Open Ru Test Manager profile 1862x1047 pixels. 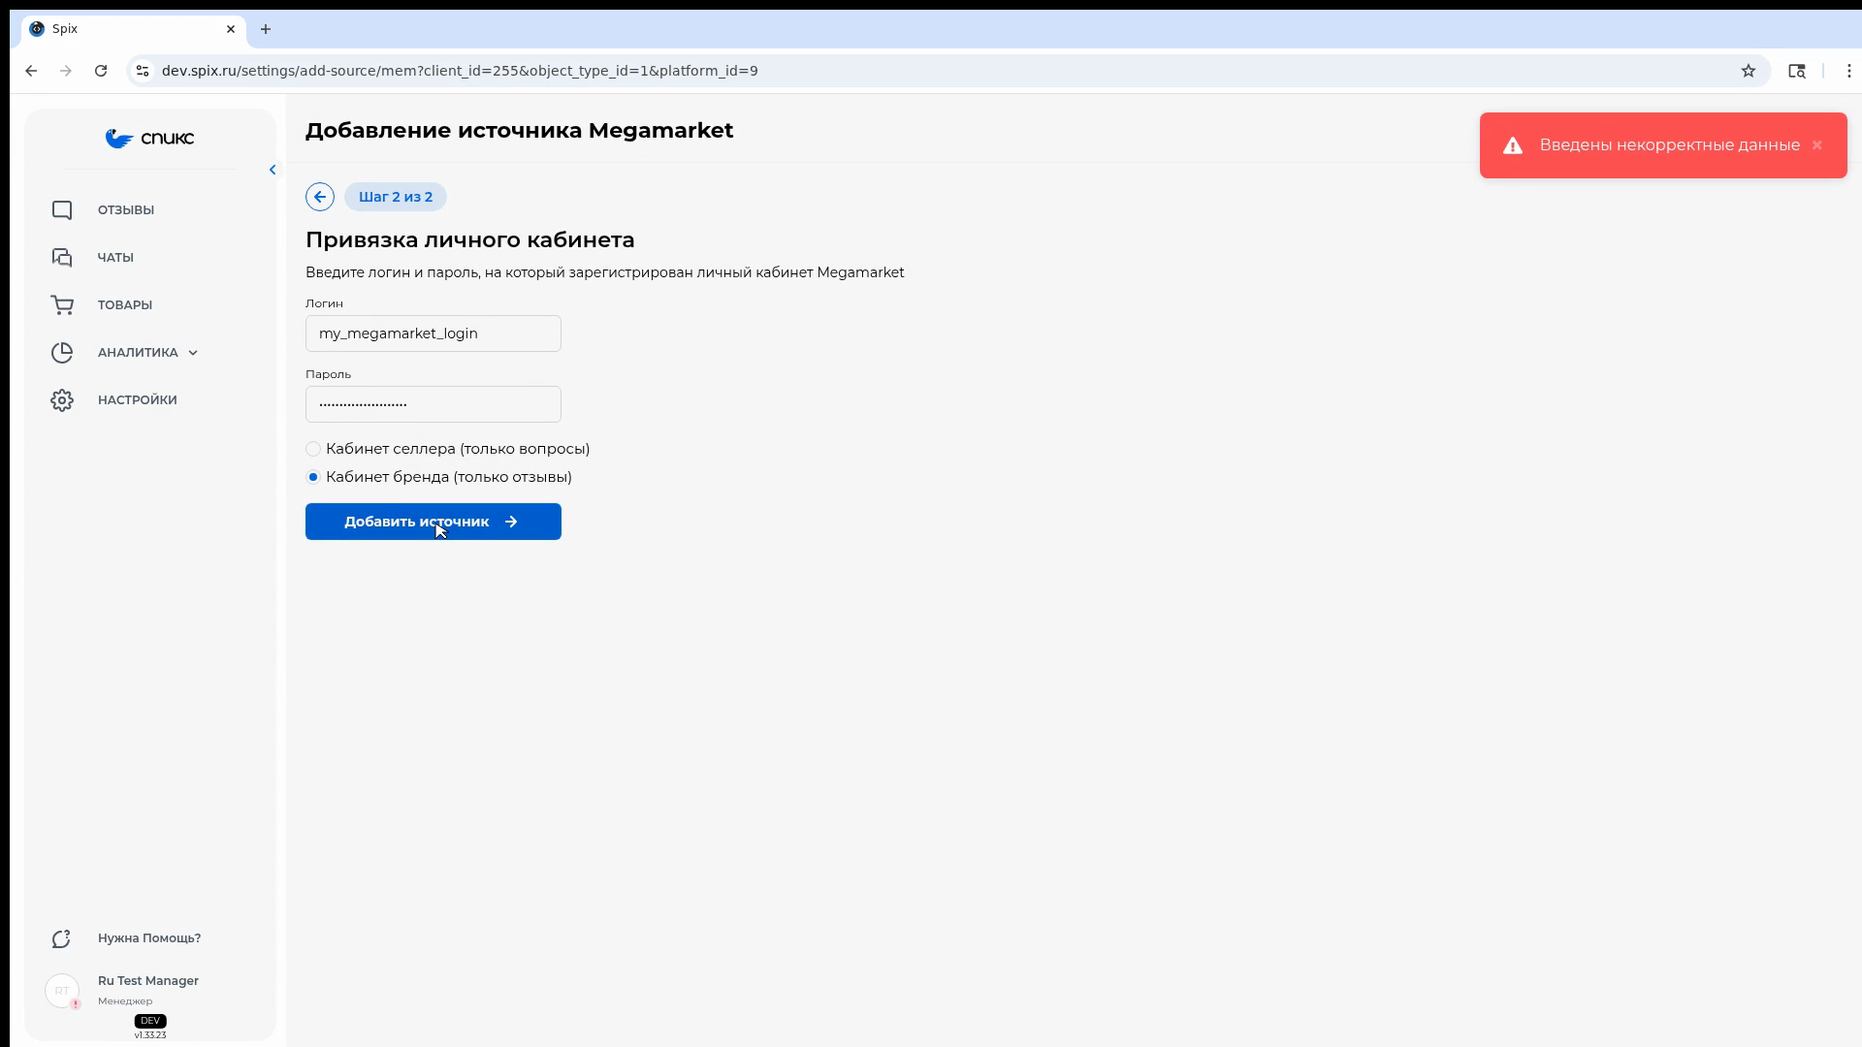click(148, 981)
